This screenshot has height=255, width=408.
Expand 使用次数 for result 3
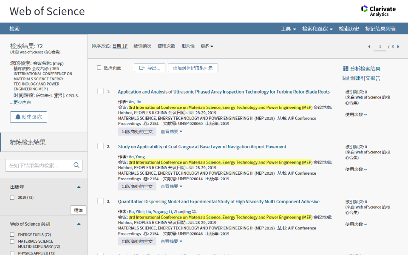coord(356,224)
